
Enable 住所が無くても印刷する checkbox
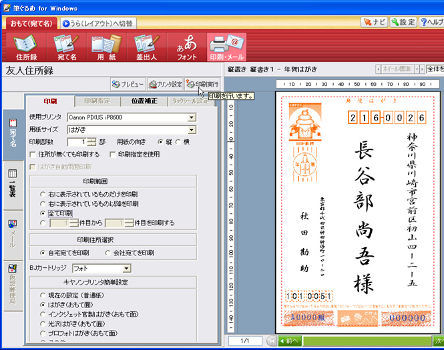pos(33,155)
